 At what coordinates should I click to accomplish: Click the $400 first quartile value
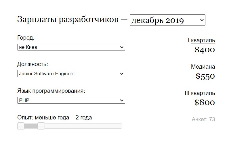click(x=205, y=50)
